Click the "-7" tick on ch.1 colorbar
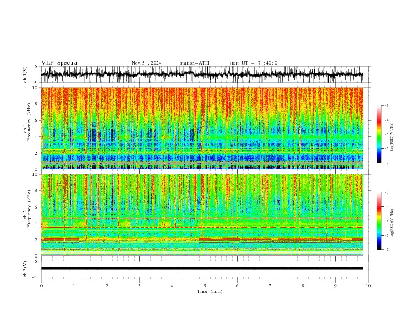 point(386,163)
